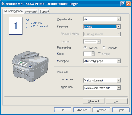Increase copies with the up arrow
Screen dimensions: 132x115
93,53
